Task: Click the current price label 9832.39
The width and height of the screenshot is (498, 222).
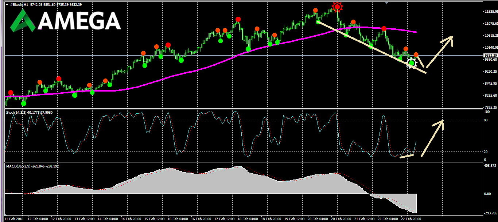Action: tap(490, 55)
